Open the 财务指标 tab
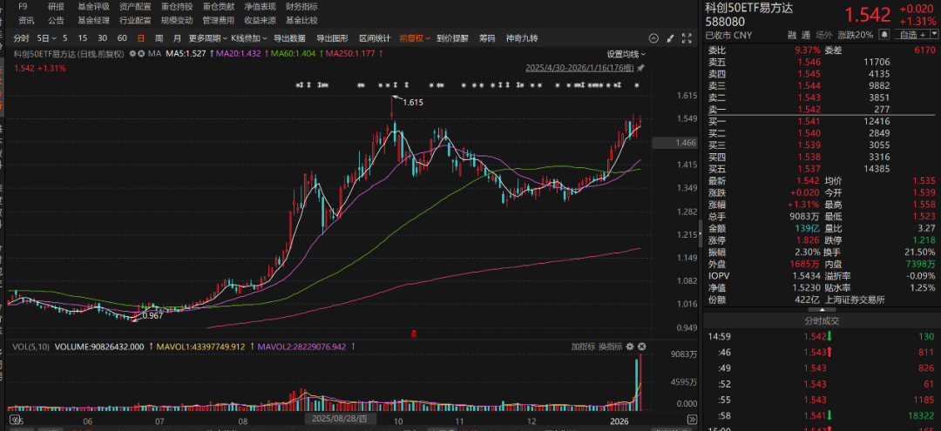 pyautogui.click(x=301, y=7)
